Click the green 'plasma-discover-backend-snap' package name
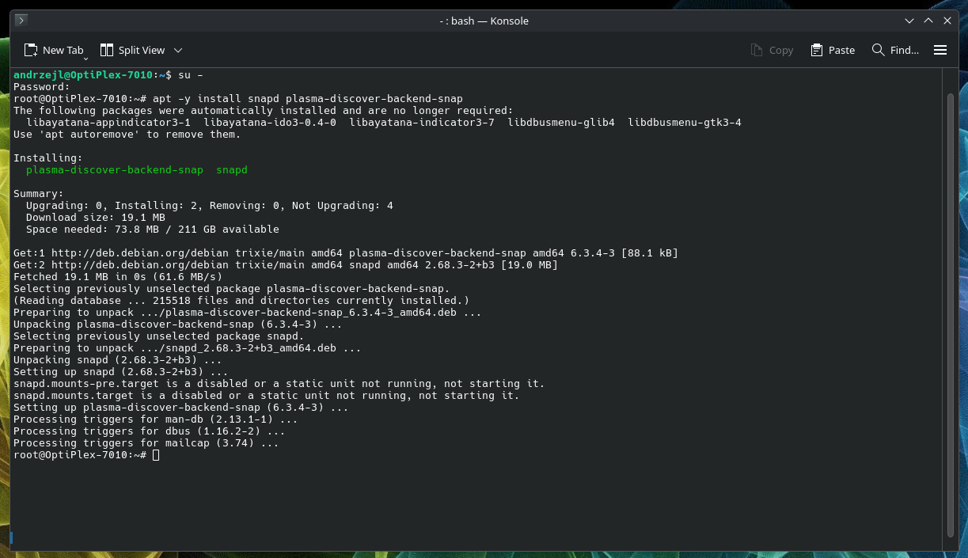This screenshot has height=558, width=968. coord(115,169)
